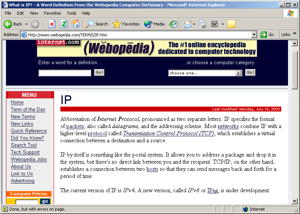The image size is (300, 214).
Task: Click the IE icon in the title bar
Action: point(5,5)
